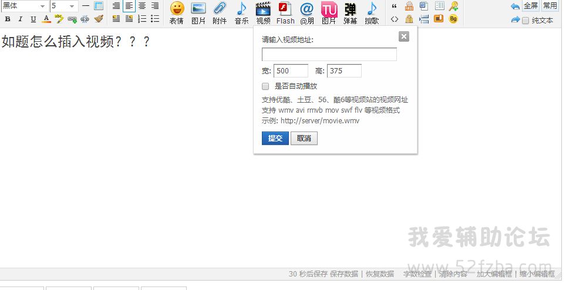Insert a bulleted list
This screenshot has height=290, width=566.
click(x=155, y=19)
